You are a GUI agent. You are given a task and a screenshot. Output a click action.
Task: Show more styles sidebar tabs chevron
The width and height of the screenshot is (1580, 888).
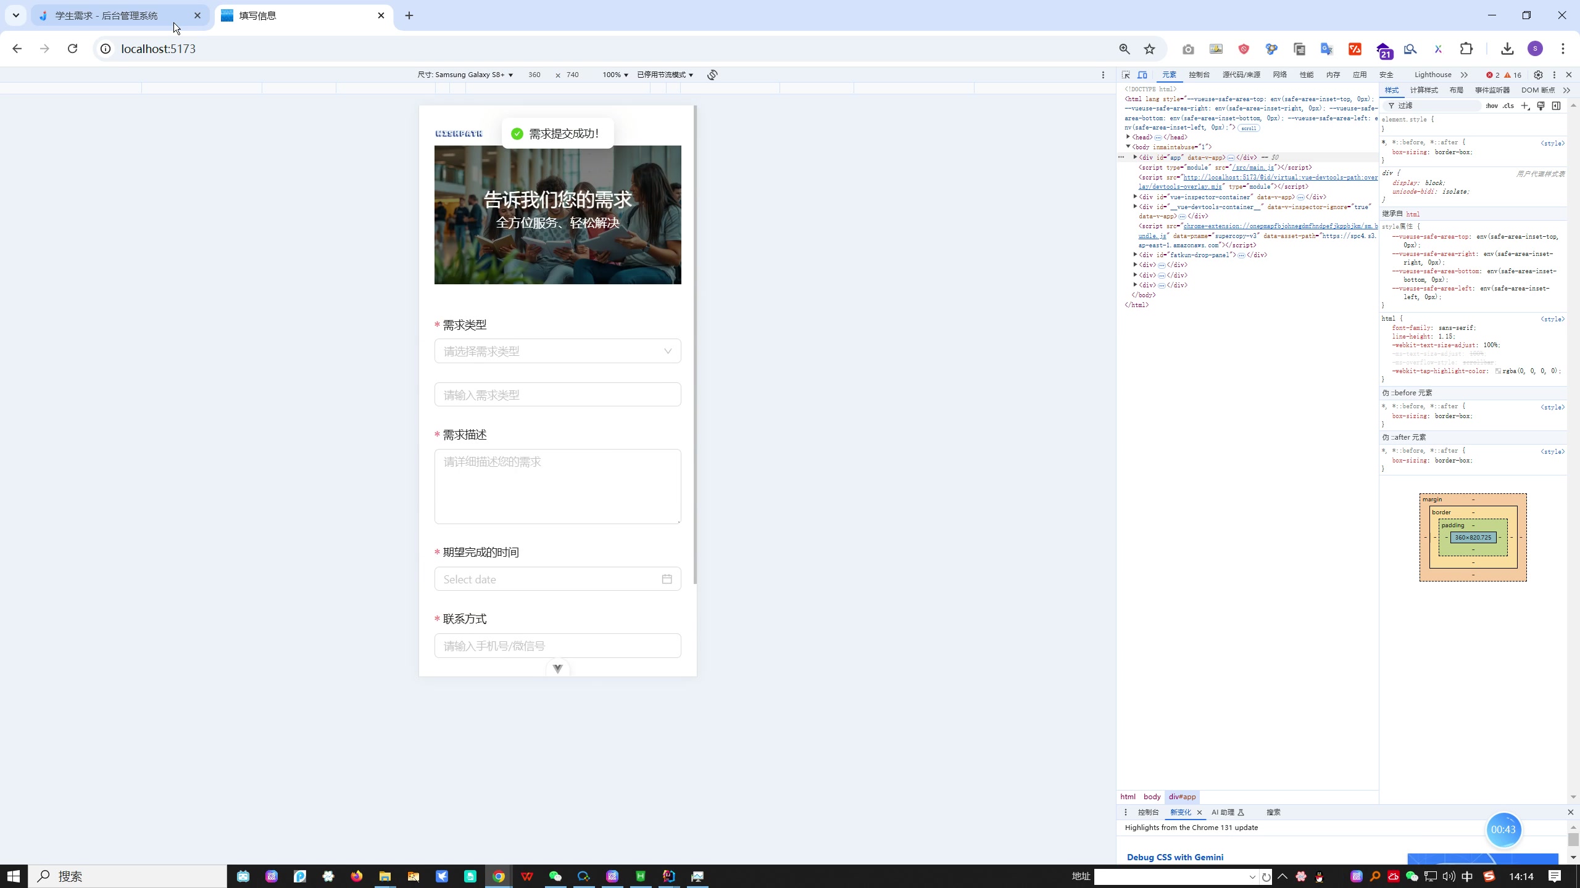tap(1566, 90)
